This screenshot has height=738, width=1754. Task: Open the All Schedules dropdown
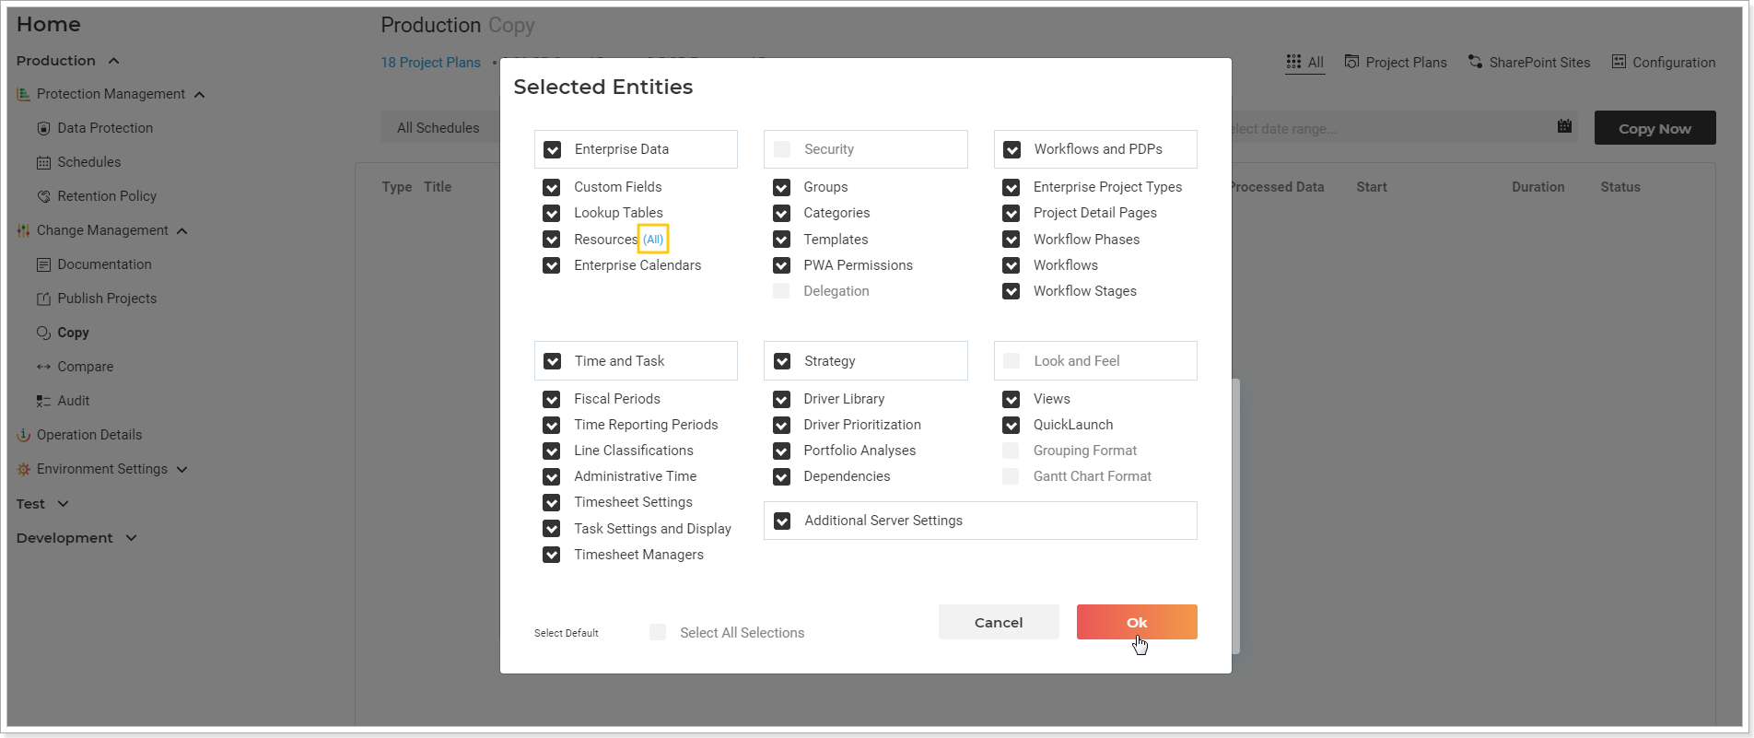pos(439,128)
